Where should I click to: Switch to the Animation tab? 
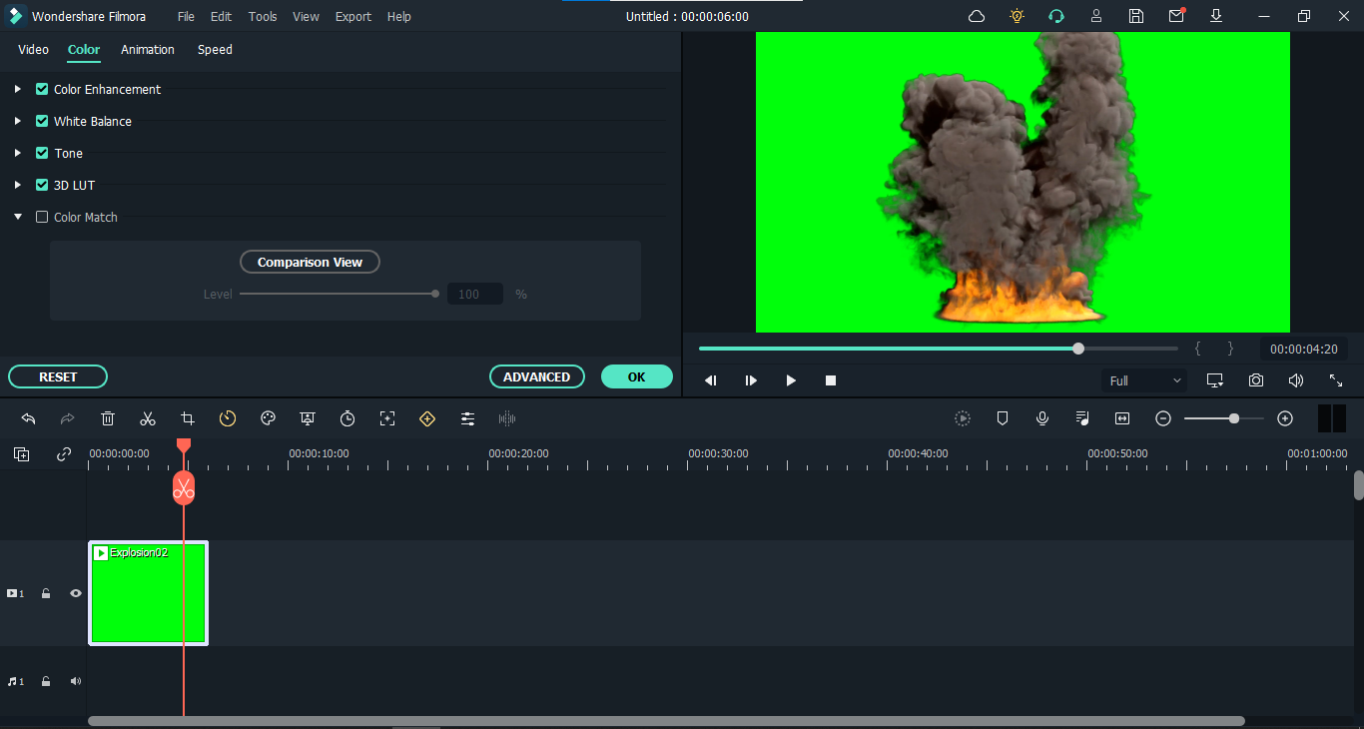(148, 50)
